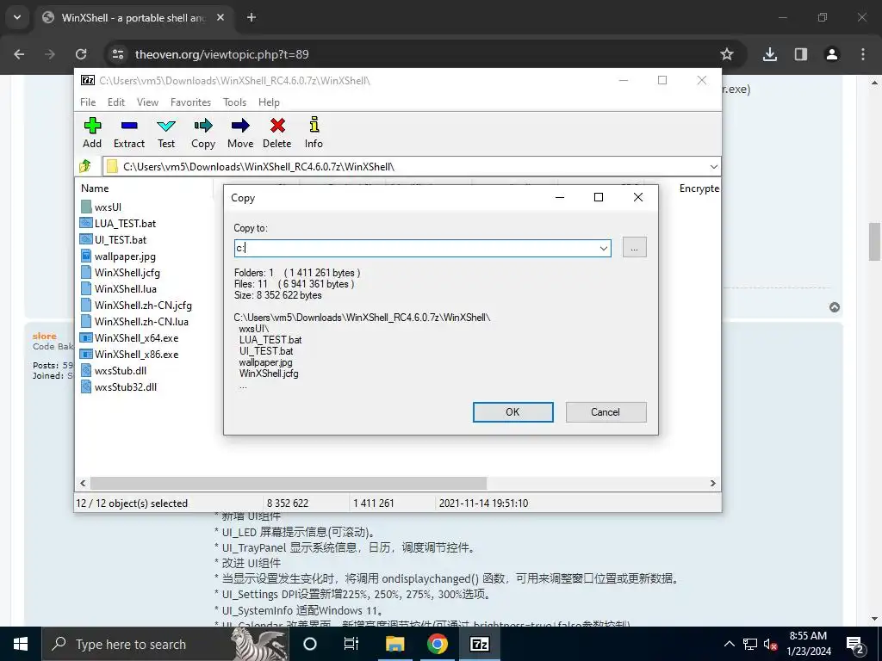Reload the theoven.org page

point(82,54)
